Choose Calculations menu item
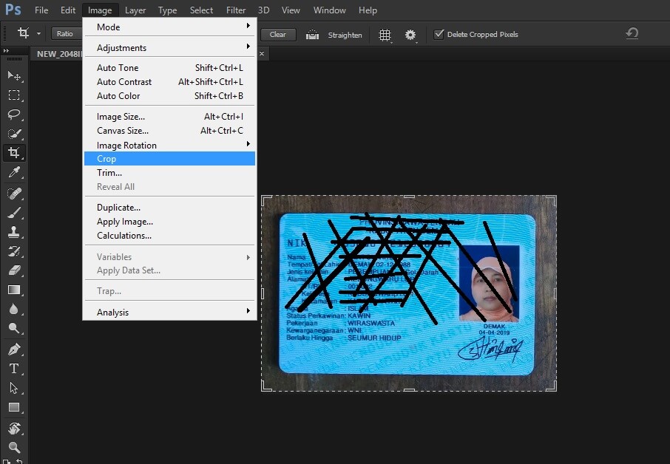 coord(169,236)
